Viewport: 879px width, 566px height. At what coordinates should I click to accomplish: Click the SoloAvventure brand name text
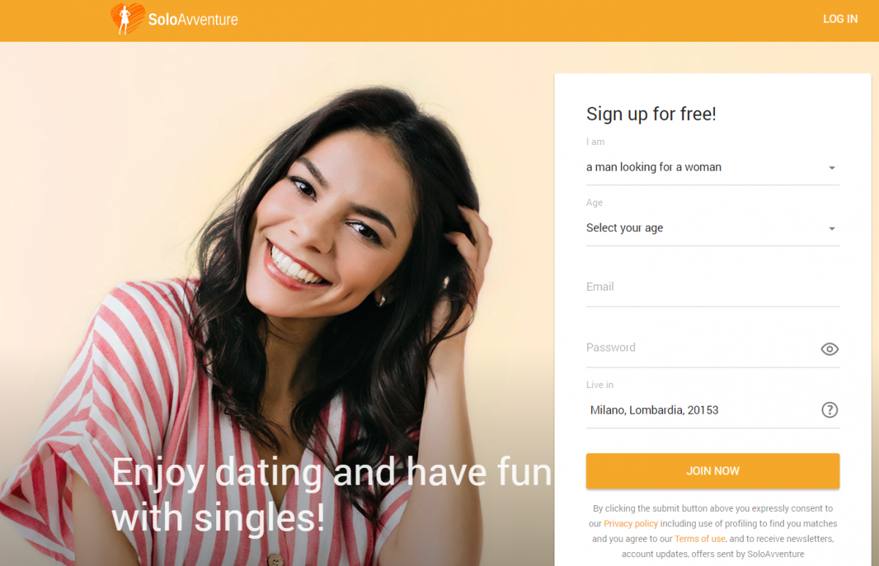[x=193, y=20]
